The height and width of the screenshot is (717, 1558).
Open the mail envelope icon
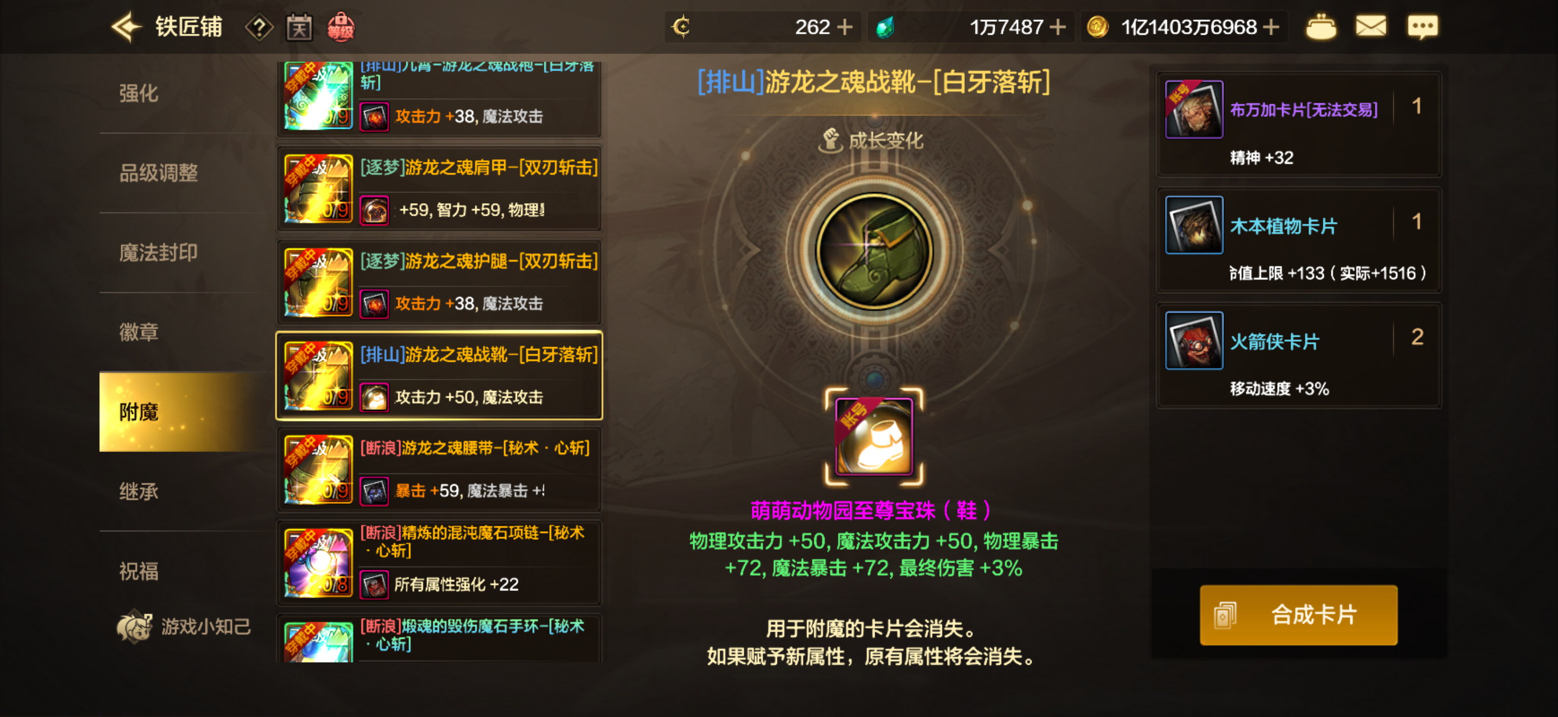tap(1371, 27)
